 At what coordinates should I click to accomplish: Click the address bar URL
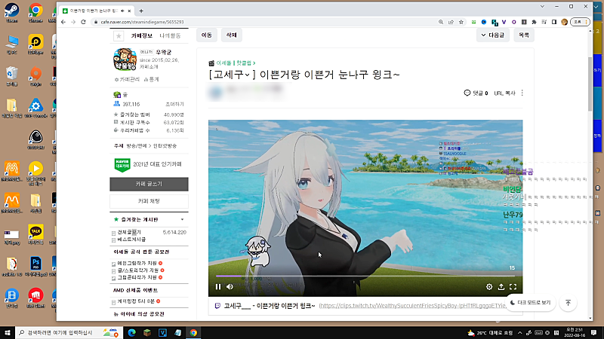(x=142, y=22)
